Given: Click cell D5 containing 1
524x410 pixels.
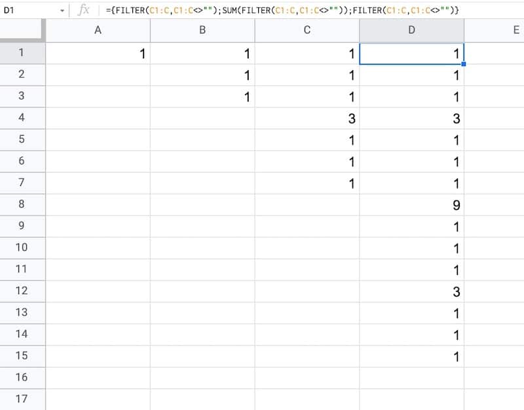Looking at the screenshot, I should tap(412, 140).
